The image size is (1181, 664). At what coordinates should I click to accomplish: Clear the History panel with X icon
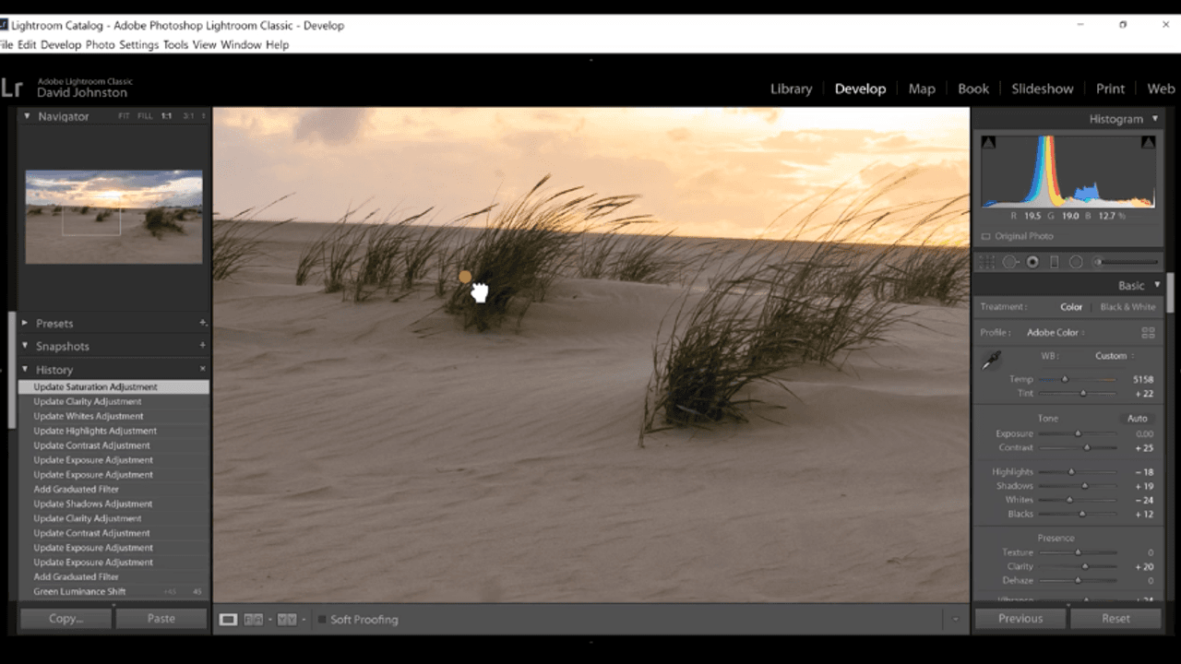coord(203,369)
